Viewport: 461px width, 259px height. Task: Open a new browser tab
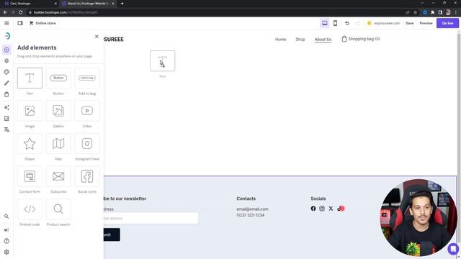click(x=122, y=4)
